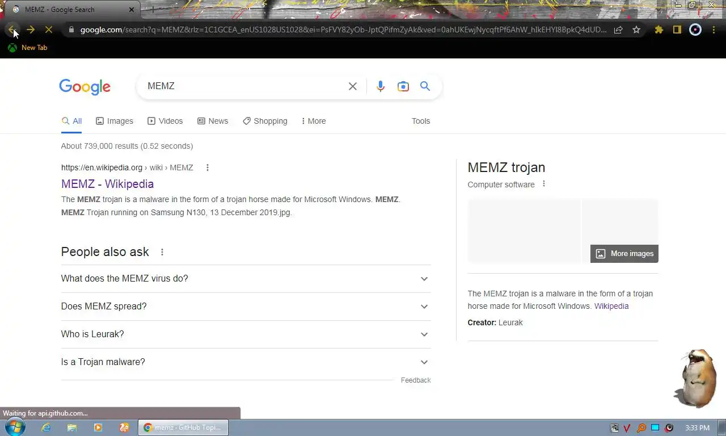This screenshot has height=436, width=726.
Task: Switch to Images results tab
Action: [115, 121]
